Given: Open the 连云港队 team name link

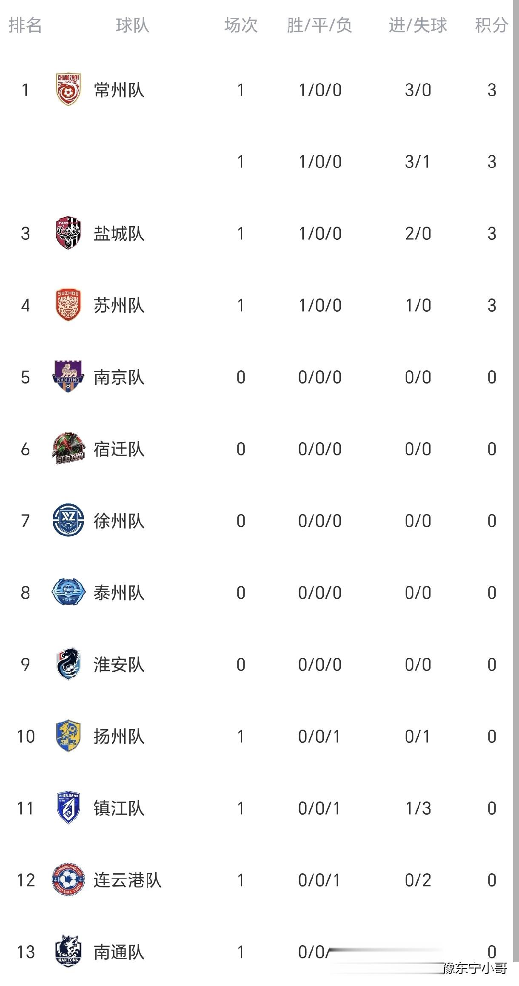Looking at the screenshot, I should point(127,880).
